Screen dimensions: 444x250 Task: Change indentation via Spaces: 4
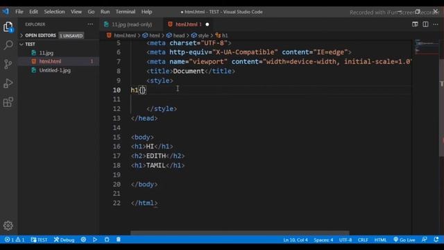coord(323,240)
